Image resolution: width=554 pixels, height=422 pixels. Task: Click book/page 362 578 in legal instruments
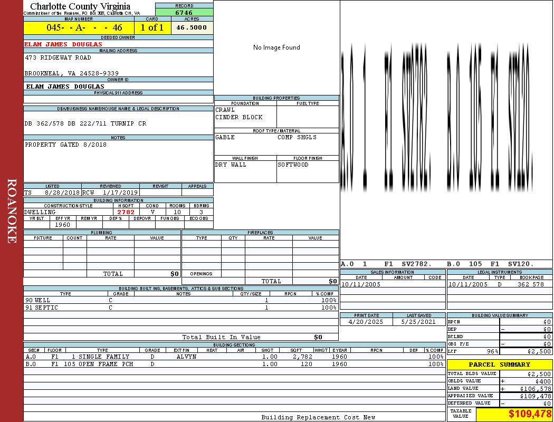pos(531,285)
